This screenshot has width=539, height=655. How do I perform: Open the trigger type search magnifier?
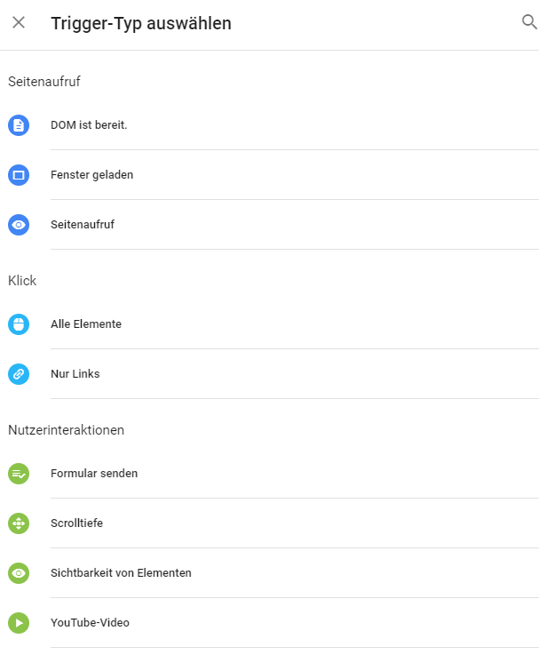point(529,21)
